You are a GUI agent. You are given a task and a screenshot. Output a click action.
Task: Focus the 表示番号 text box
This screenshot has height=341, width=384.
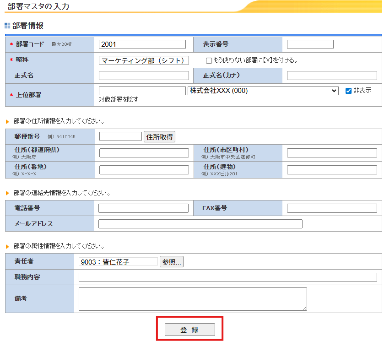[x=310, y=44]
